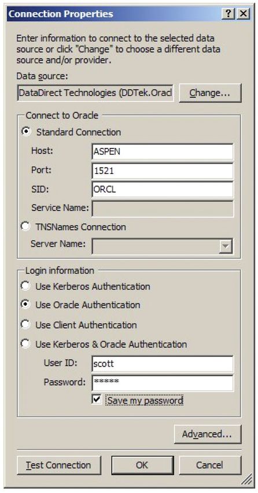Open the Advanced... settings button
Screen dimensions: 258x493
[208, 434]
